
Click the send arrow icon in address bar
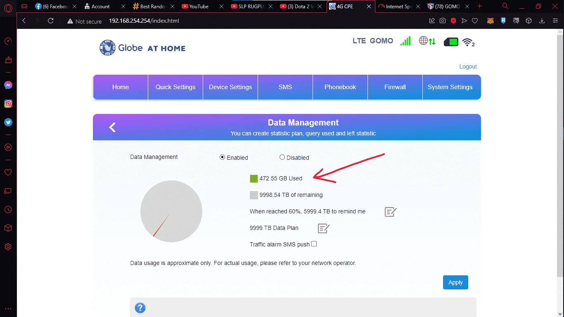[x=464, y=21]
